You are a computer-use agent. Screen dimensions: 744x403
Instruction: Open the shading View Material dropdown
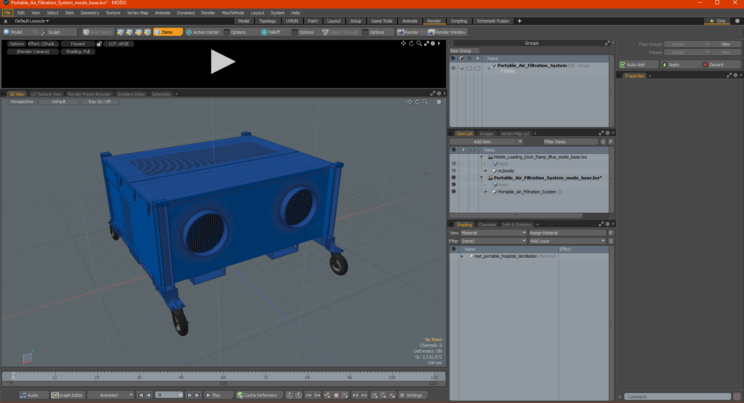click(x=494, y=233)
